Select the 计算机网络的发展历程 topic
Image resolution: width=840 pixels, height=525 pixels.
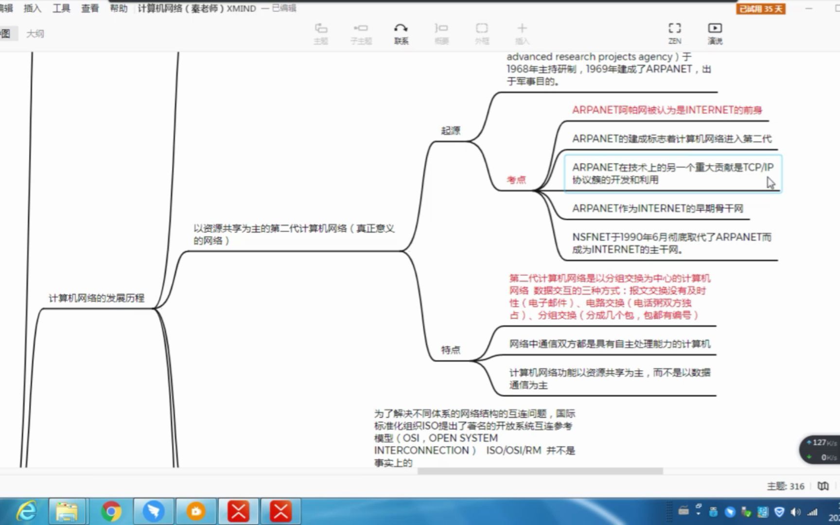click(96, 298)
